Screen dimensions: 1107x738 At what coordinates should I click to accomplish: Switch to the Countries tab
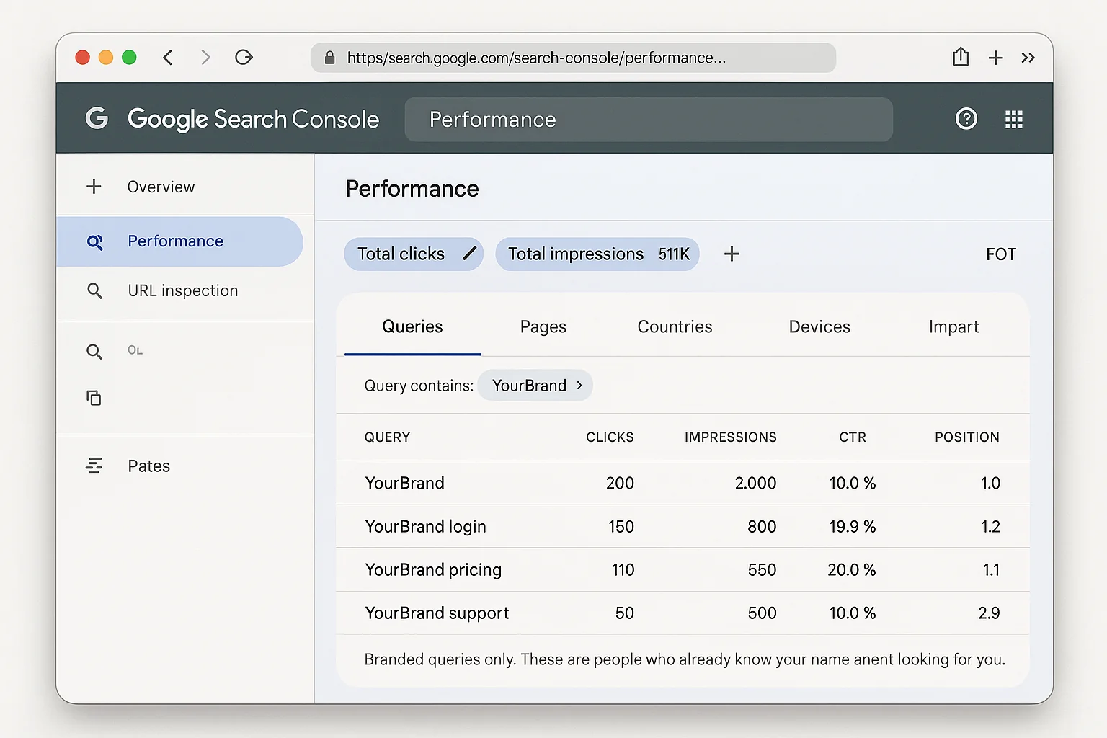(674, 326)
